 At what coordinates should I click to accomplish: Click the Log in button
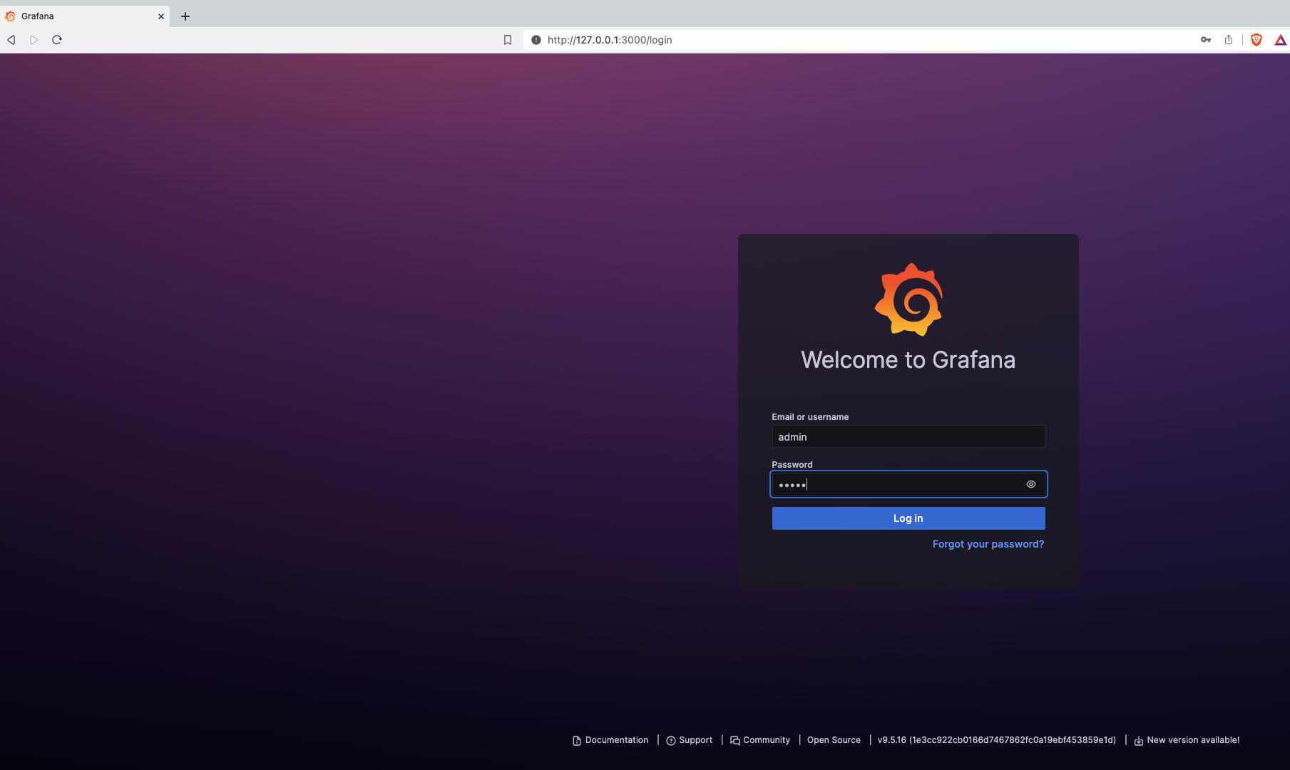click(x=908, y=518)
